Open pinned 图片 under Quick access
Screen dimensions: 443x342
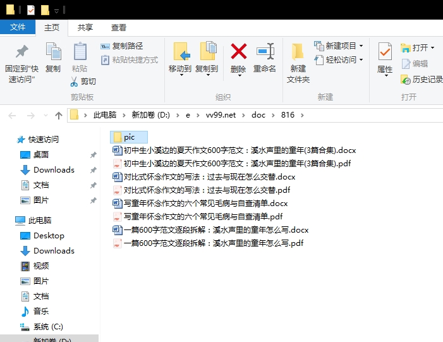pyautogui.click(x=35, y=200)
